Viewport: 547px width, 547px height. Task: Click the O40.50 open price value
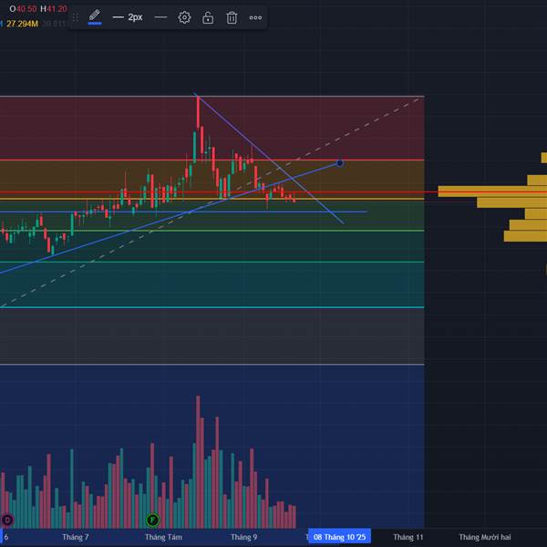(23, 9)
